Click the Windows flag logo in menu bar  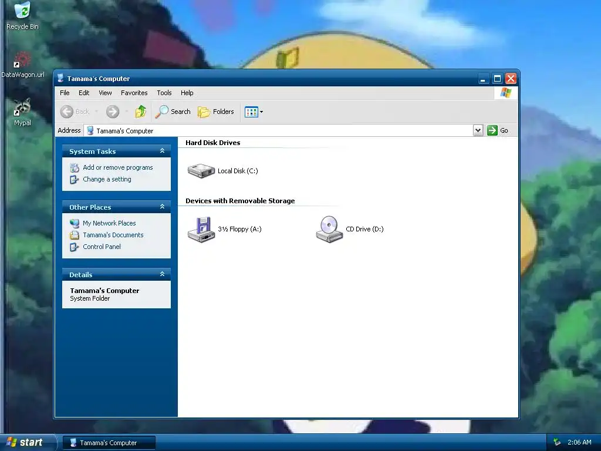tap(505, 93)
